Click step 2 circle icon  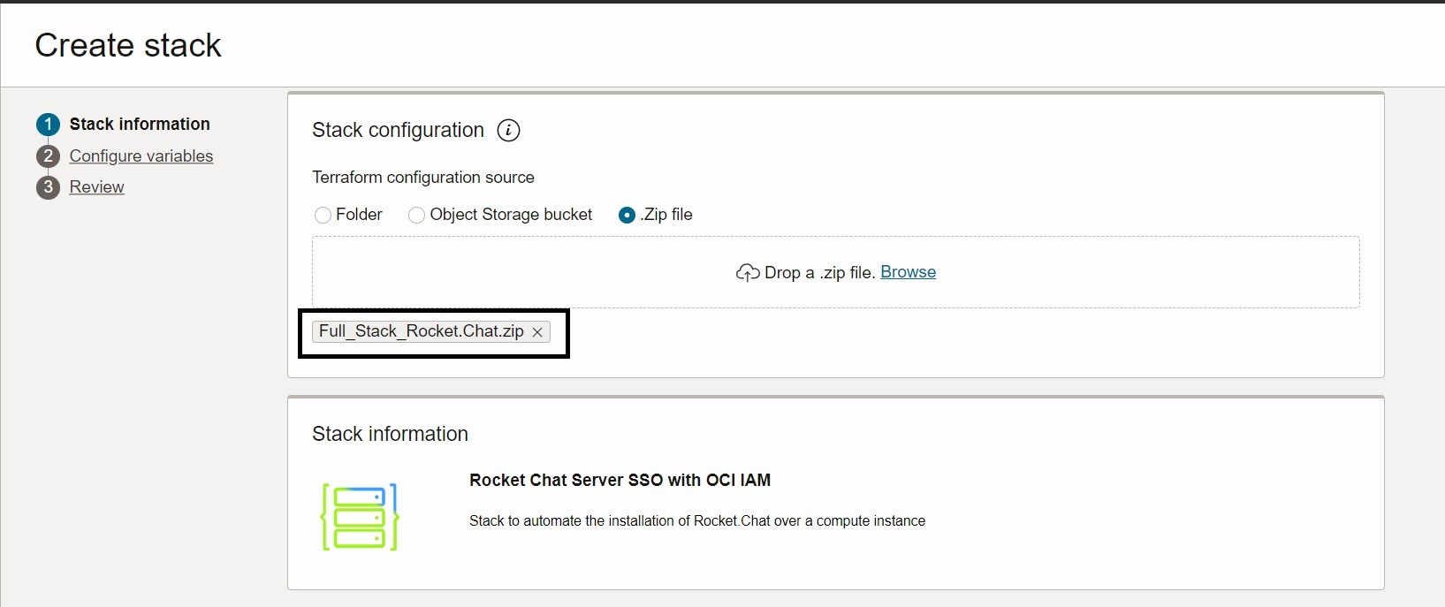click(x=48, y=156)
